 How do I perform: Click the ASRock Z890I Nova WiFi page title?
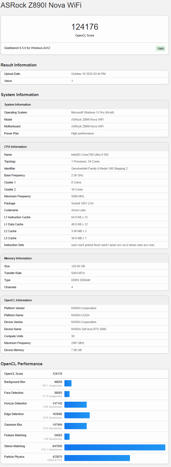coord(41,5)
